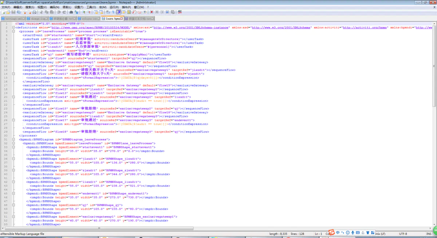This screenshot has width=437, height=238.
Task: Collapse the process fold marker at line 3
Action: click(x=13, y=31)
